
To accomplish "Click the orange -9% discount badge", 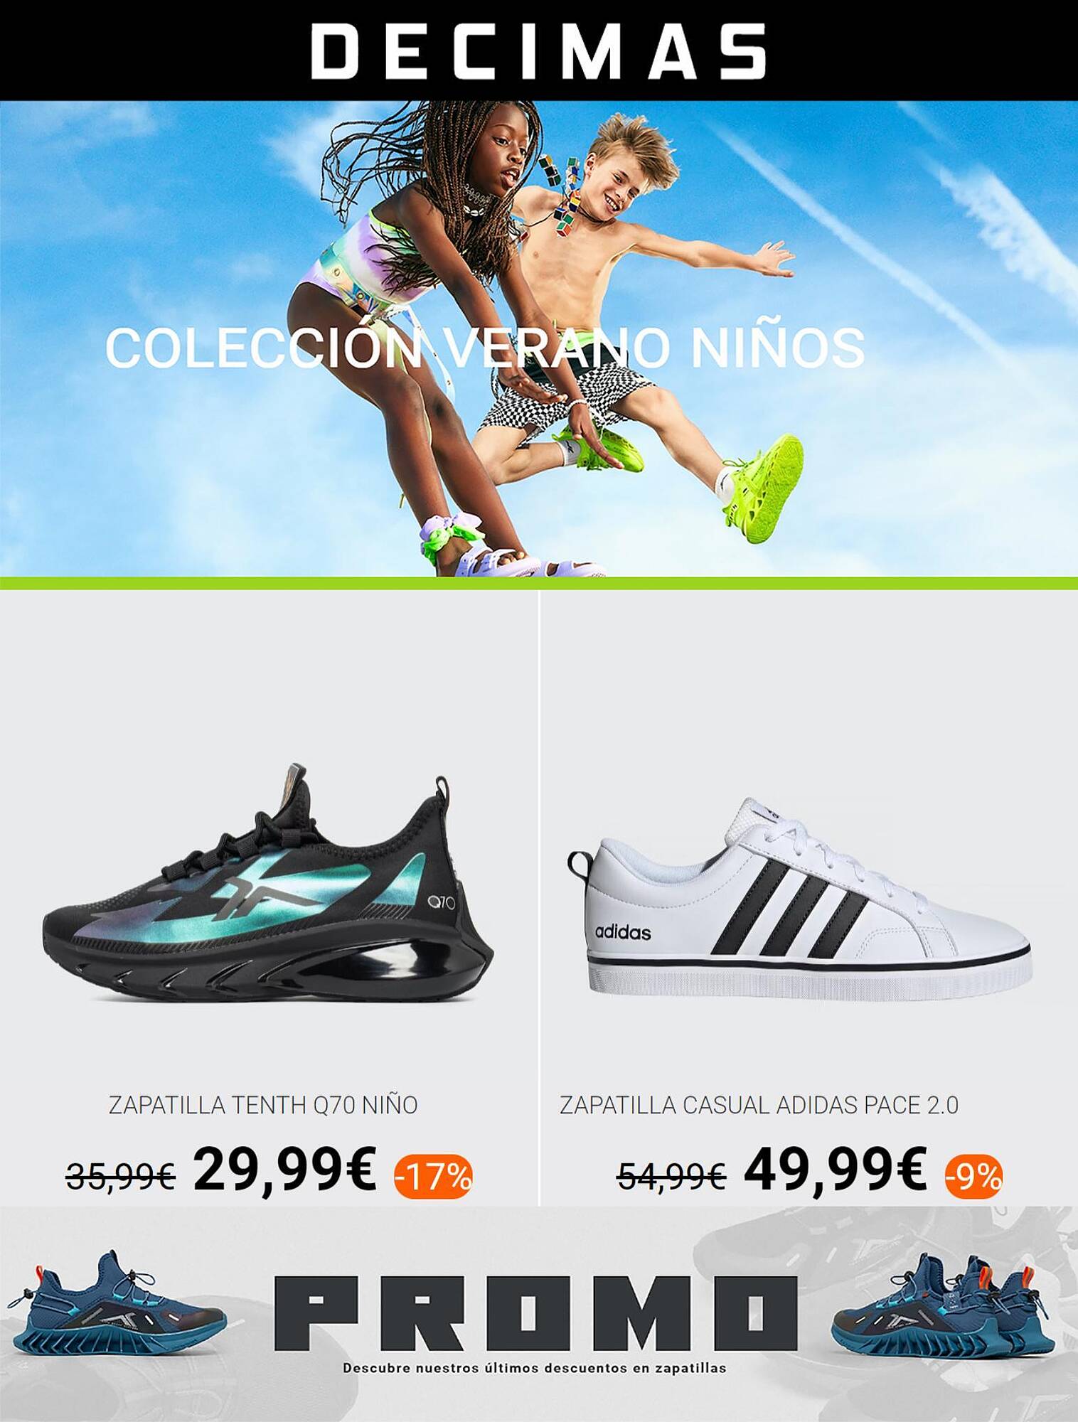I will tap(973, 1178).
